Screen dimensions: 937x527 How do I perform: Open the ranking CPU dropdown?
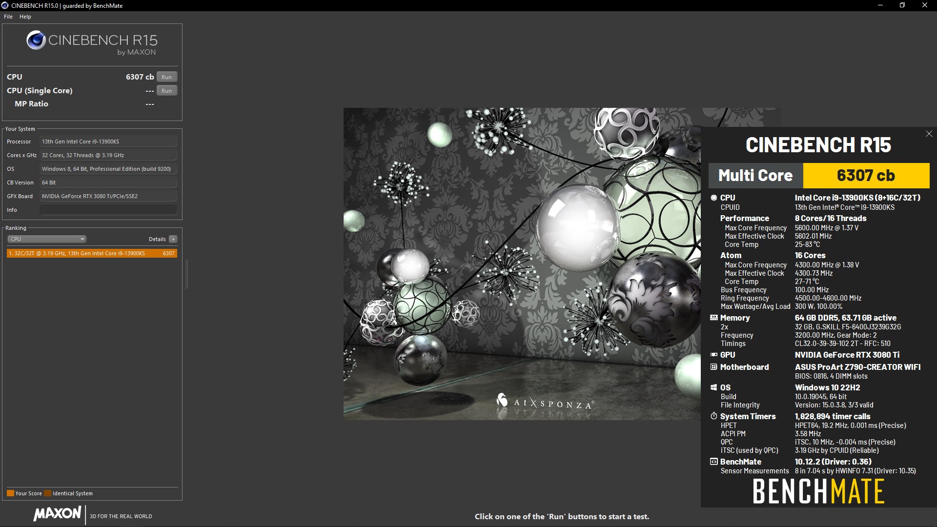pos(47,239)
